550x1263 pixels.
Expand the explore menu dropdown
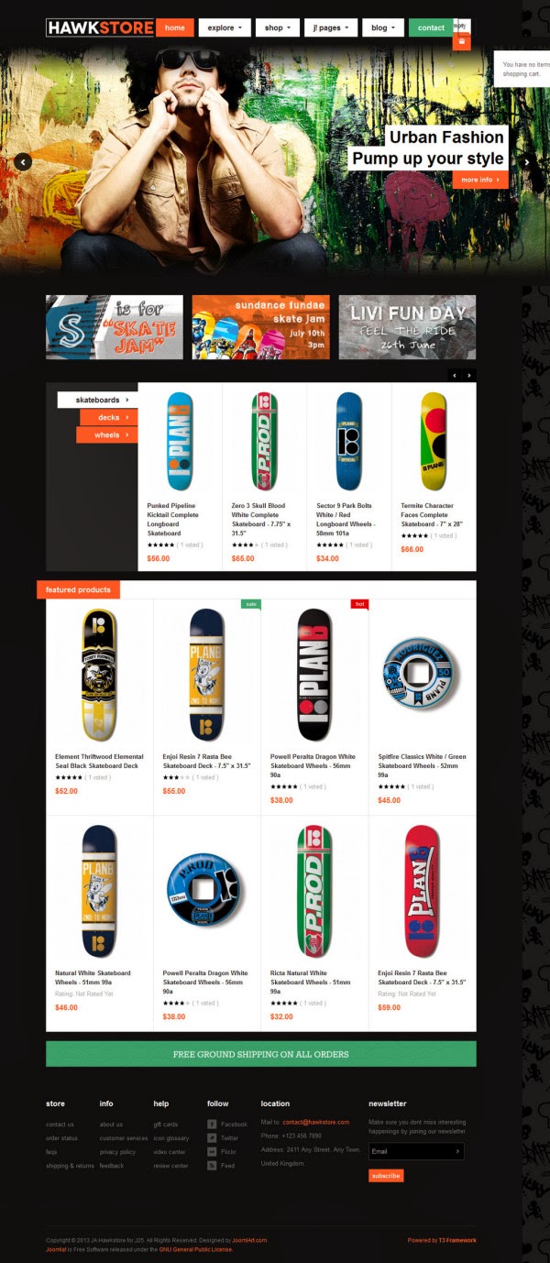coord(225,27)
